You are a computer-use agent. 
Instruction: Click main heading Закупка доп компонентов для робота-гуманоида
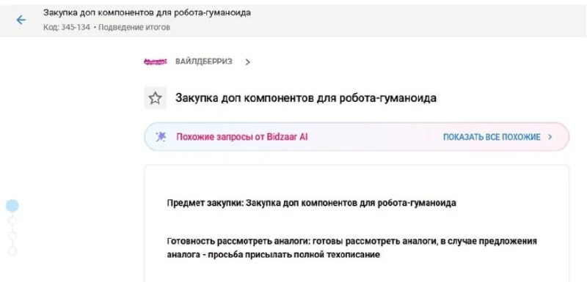306,98
